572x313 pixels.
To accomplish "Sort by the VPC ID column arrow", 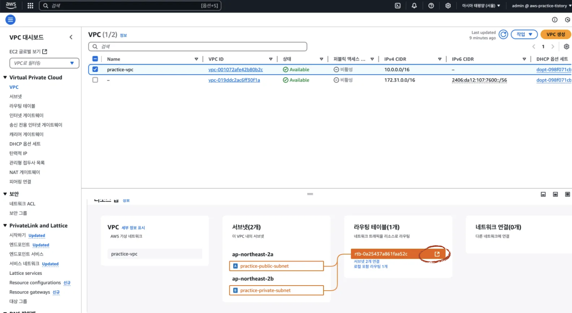I will click(x=271, y=59).
